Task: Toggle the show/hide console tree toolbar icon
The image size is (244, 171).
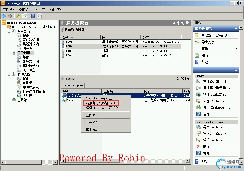Action: pos(25,16)
